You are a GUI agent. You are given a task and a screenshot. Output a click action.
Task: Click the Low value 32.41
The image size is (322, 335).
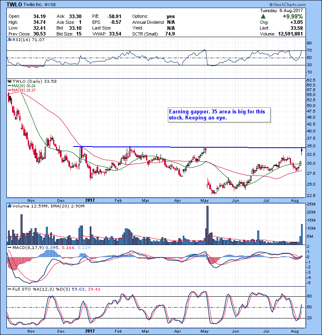39,28
